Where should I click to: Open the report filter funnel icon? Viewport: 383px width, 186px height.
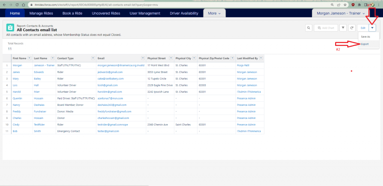[343, 28]
